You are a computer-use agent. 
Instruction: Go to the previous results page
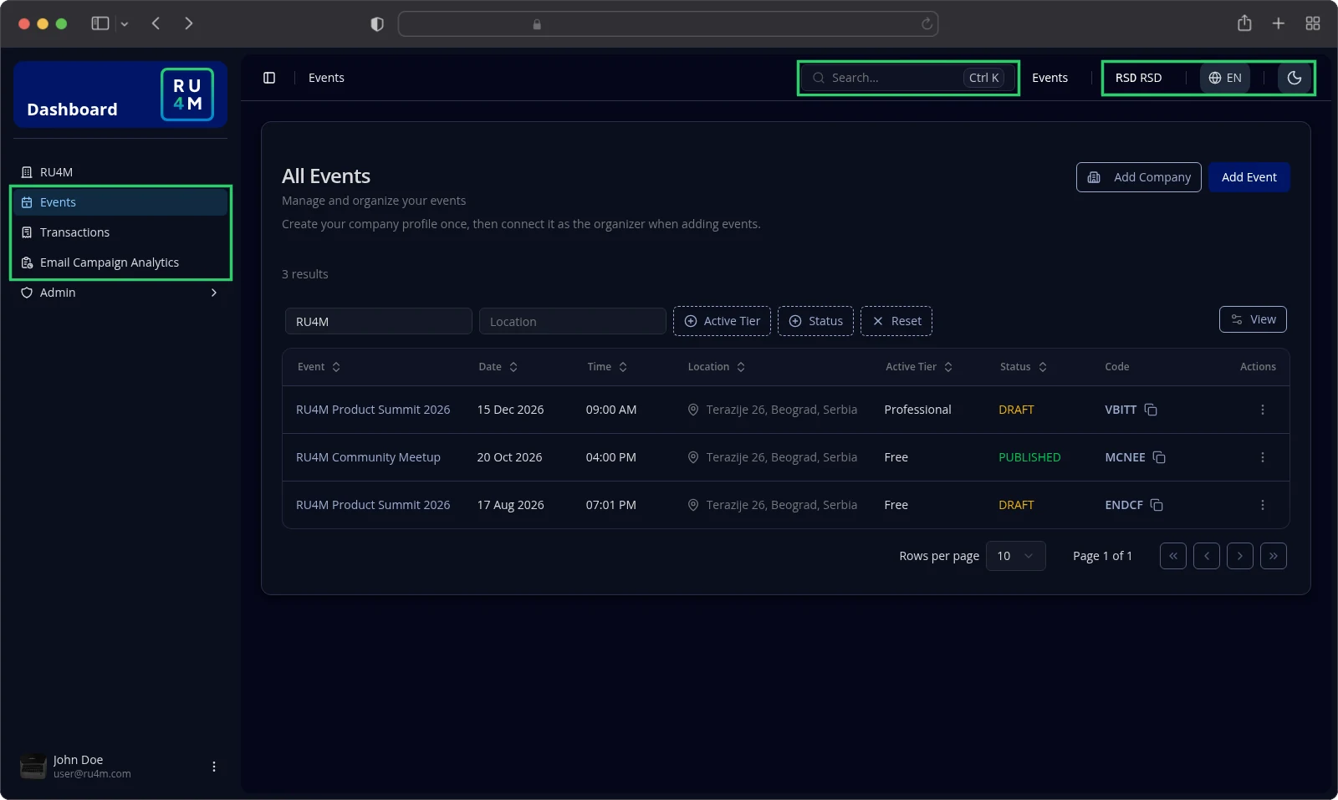pos(1207,556)
